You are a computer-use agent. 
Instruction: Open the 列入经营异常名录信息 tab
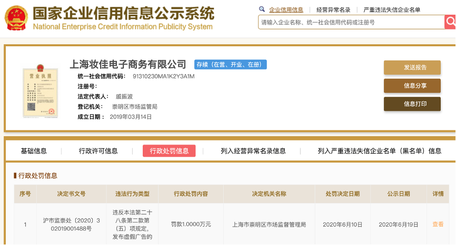coord(253,151)
